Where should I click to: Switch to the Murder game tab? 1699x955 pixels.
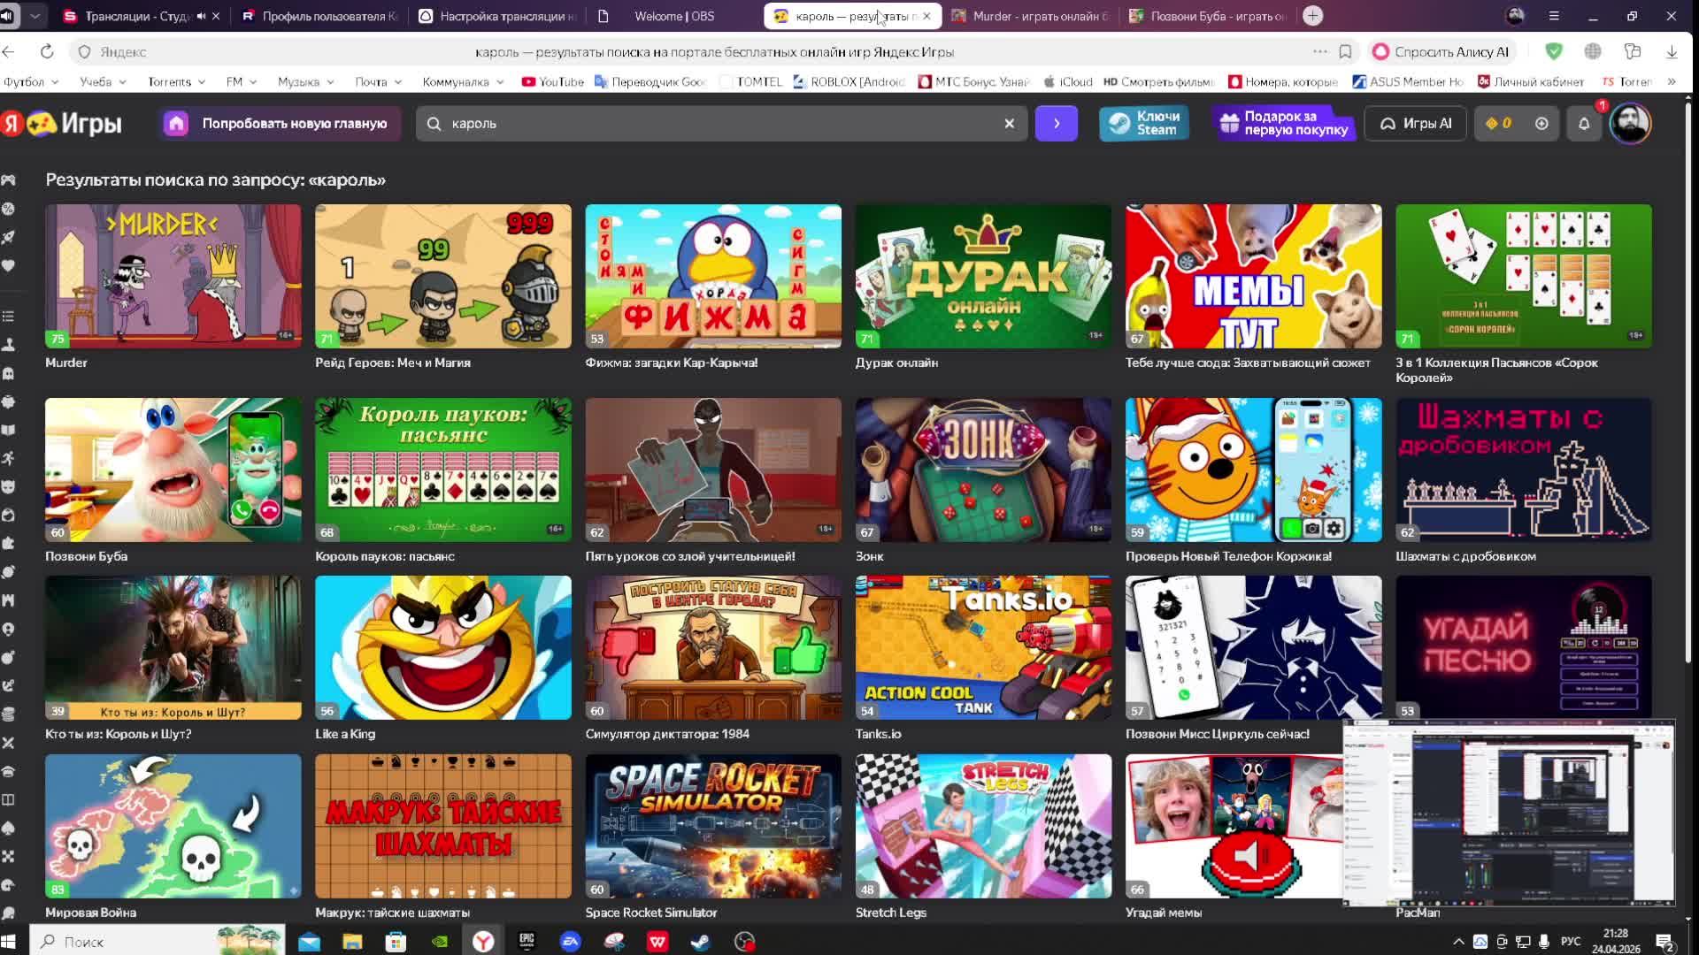[1031, 16]
